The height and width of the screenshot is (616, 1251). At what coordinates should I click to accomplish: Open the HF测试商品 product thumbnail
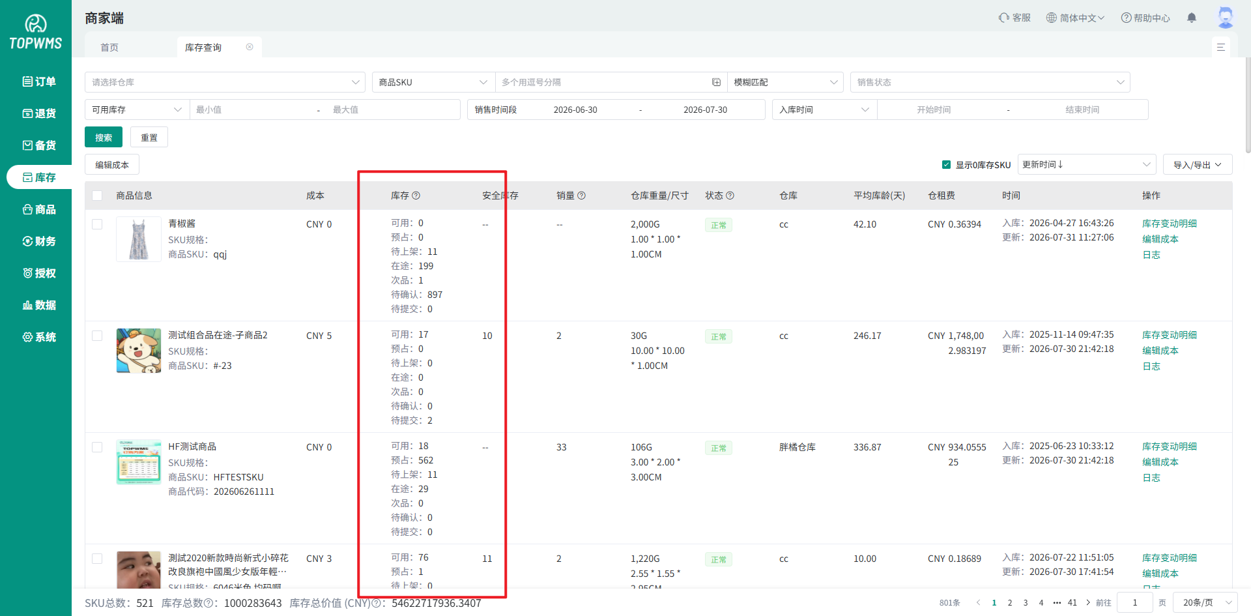click(139, 462)
